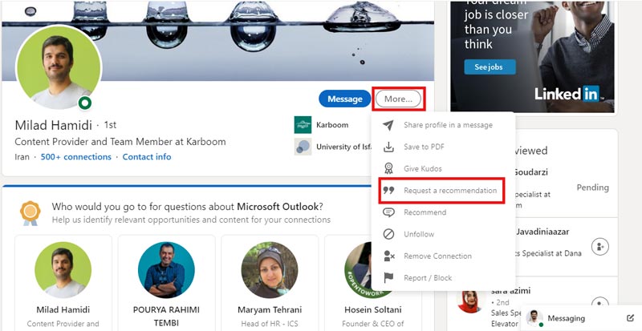Click Hosein Soltani name text
Viewport: 642px width, 331px height.
(373, 309)
